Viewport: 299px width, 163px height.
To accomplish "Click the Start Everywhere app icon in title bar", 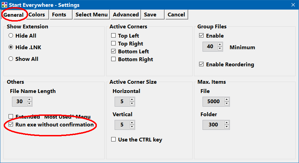I will (4, 5).
